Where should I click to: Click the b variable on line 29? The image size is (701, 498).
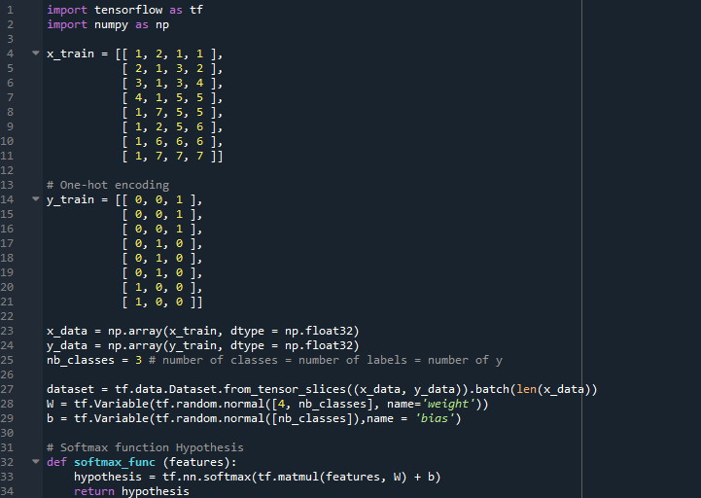[51, 418]
